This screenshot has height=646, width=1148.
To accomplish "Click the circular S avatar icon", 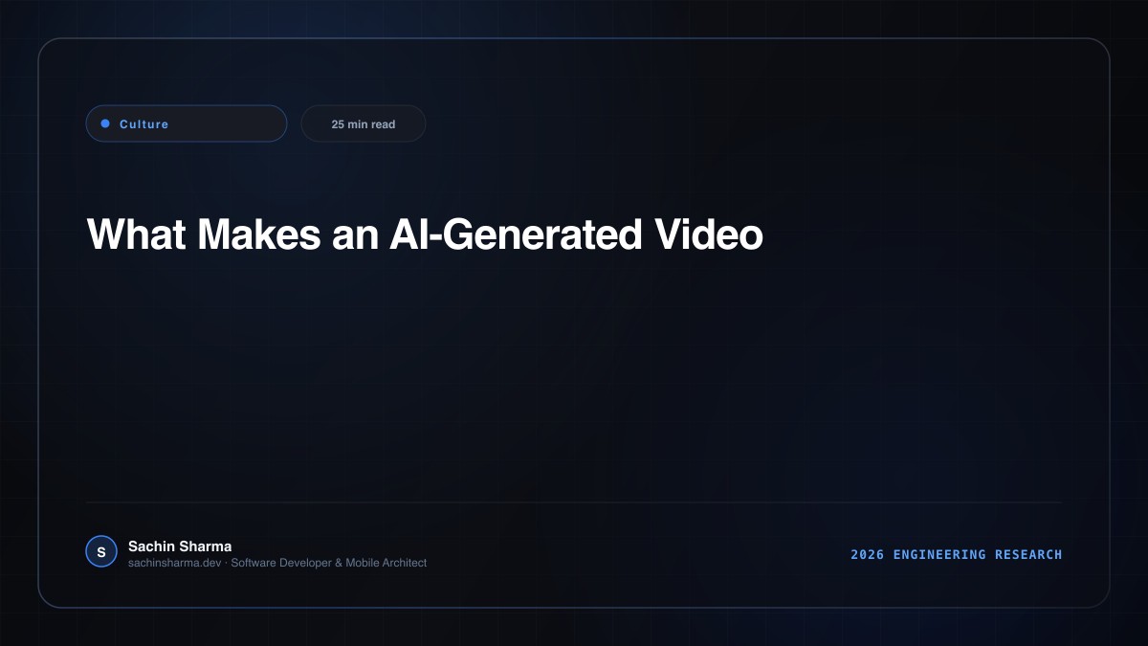I will tap(101, 551).
